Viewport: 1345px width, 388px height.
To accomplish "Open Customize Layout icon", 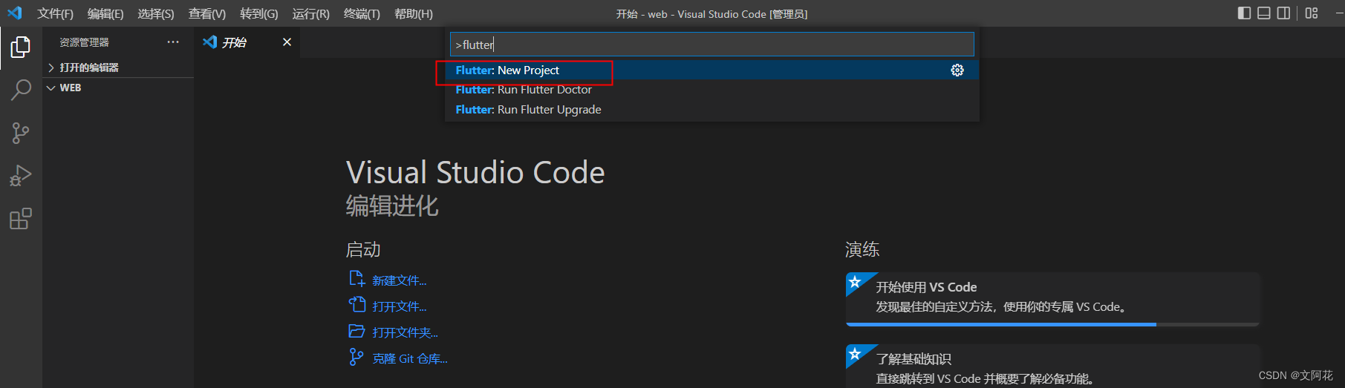I will click(x=1312, y=13).
